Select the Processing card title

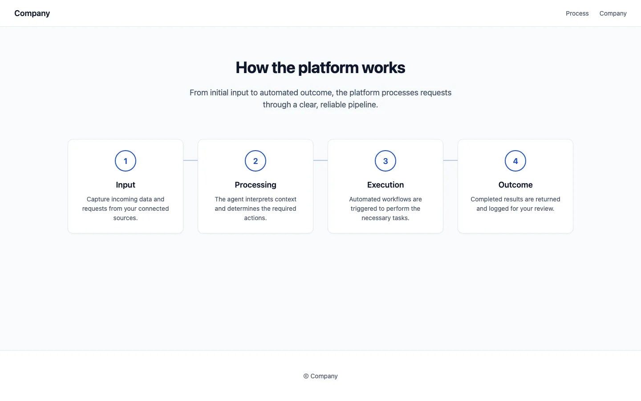(256, 185)
